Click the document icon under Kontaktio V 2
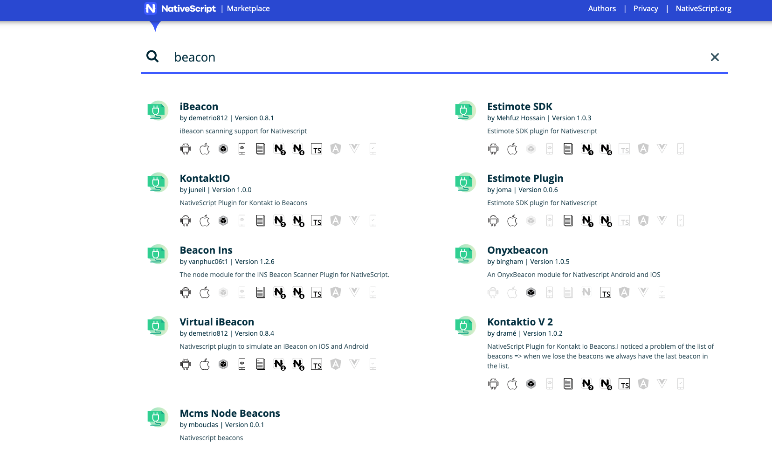The height and width of the screenshot is (449, 772). click(x=568, y=384)
